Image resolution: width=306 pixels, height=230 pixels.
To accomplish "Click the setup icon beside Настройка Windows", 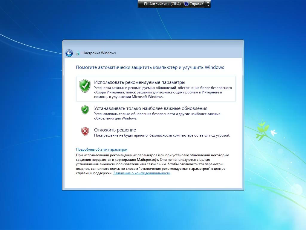I will tap(77, 53).
